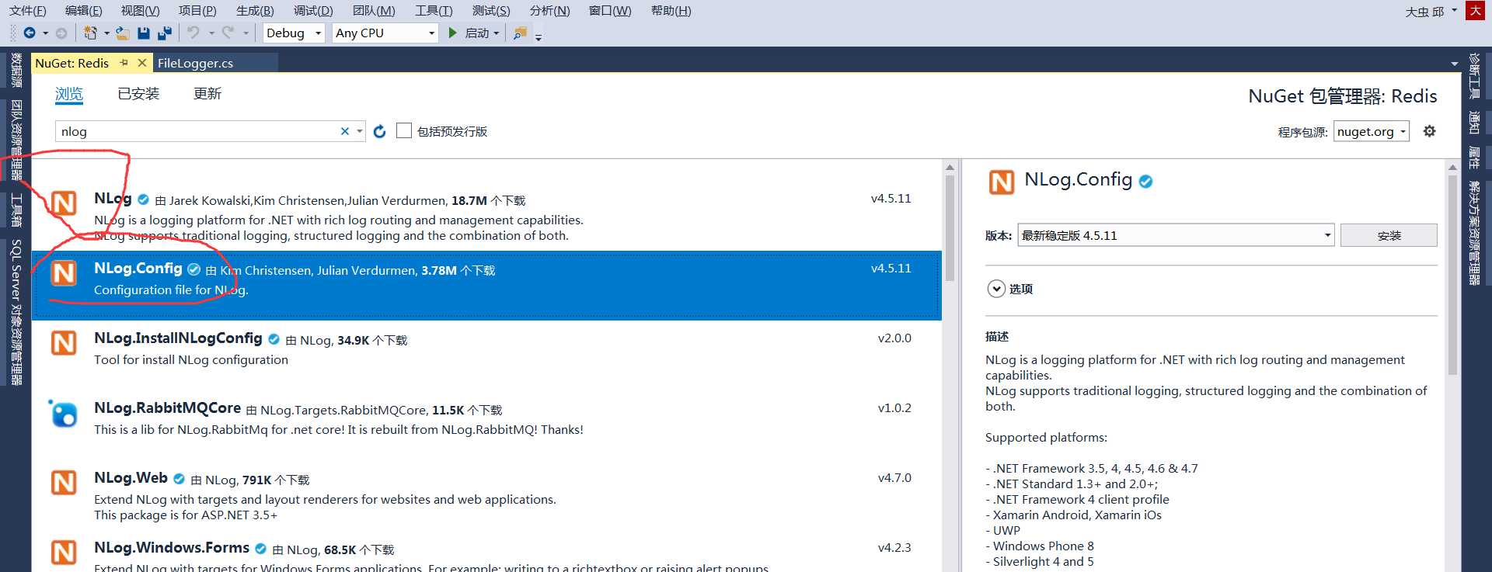Viewport: 1492px width, 572px height.
Task: Click the NLog.RabbitMQCore package logo
Action: coord(64,414)
